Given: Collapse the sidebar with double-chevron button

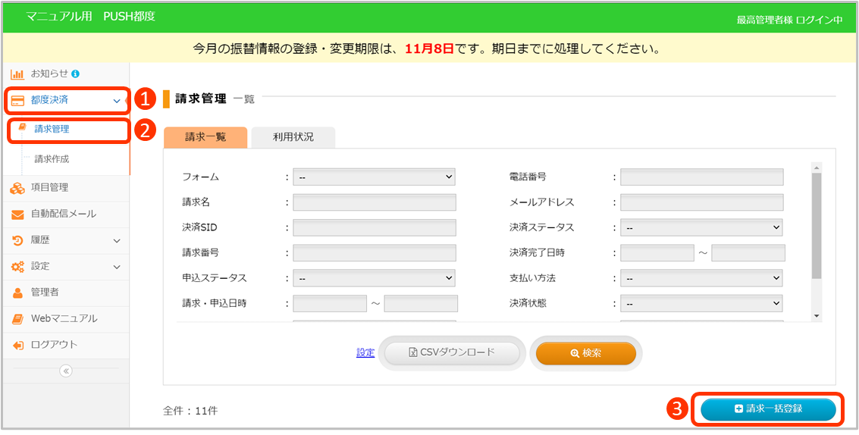Looking at the screenshot, I should (66, 371).
